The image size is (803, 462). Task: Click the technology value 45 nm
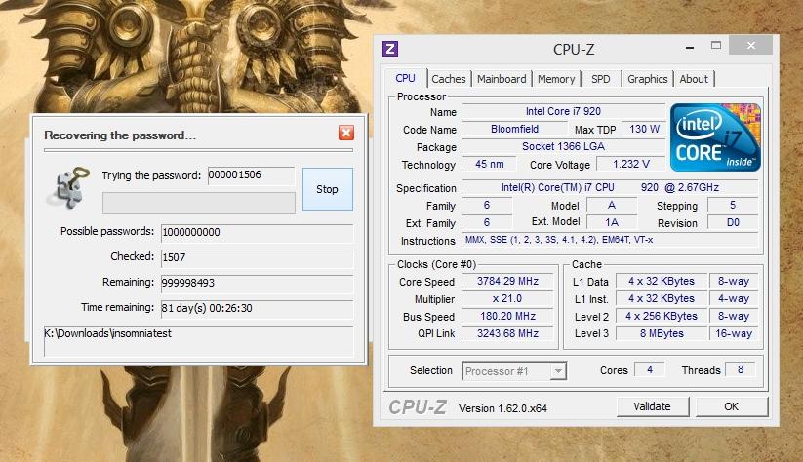(490, 164)
